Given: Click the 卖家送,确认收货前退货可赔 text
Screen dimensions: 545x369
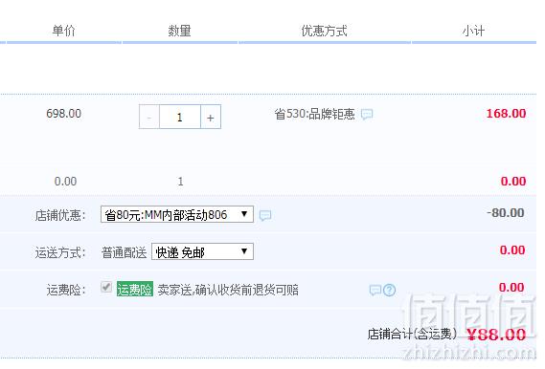Looking at the screenshot, I should tap(228, 290).
